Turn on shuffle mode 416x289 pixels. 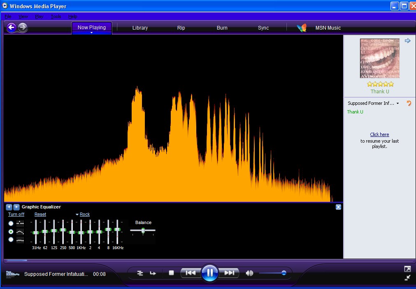pyautogui.click(x=140, y=273)
